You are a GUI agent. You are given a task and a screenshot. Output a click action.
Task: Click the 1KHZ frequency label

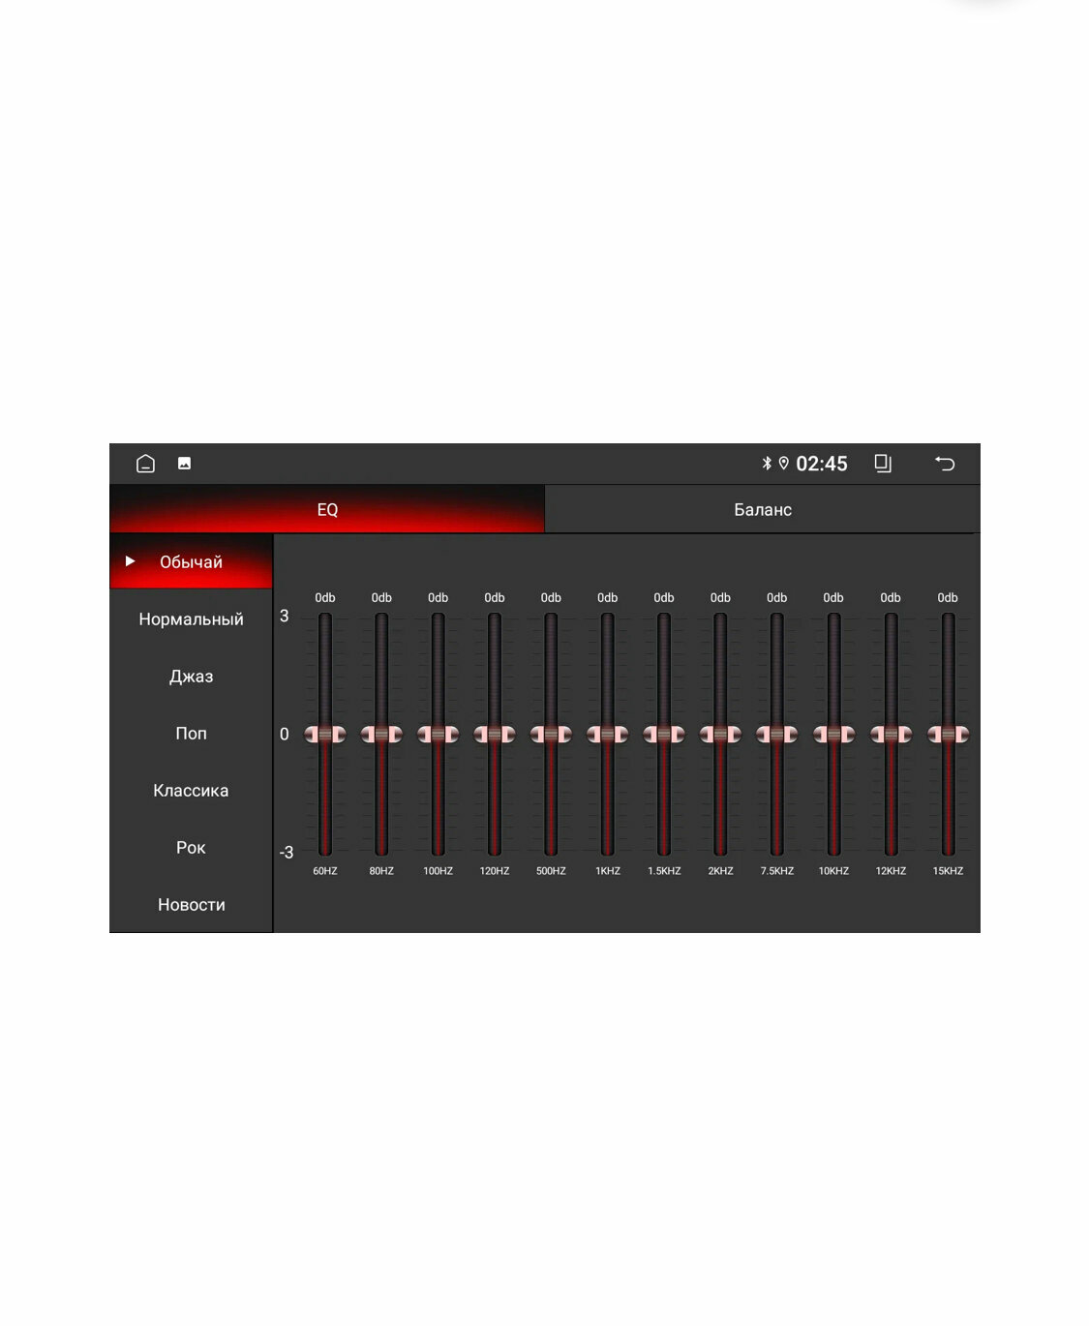tap(608, 871)
